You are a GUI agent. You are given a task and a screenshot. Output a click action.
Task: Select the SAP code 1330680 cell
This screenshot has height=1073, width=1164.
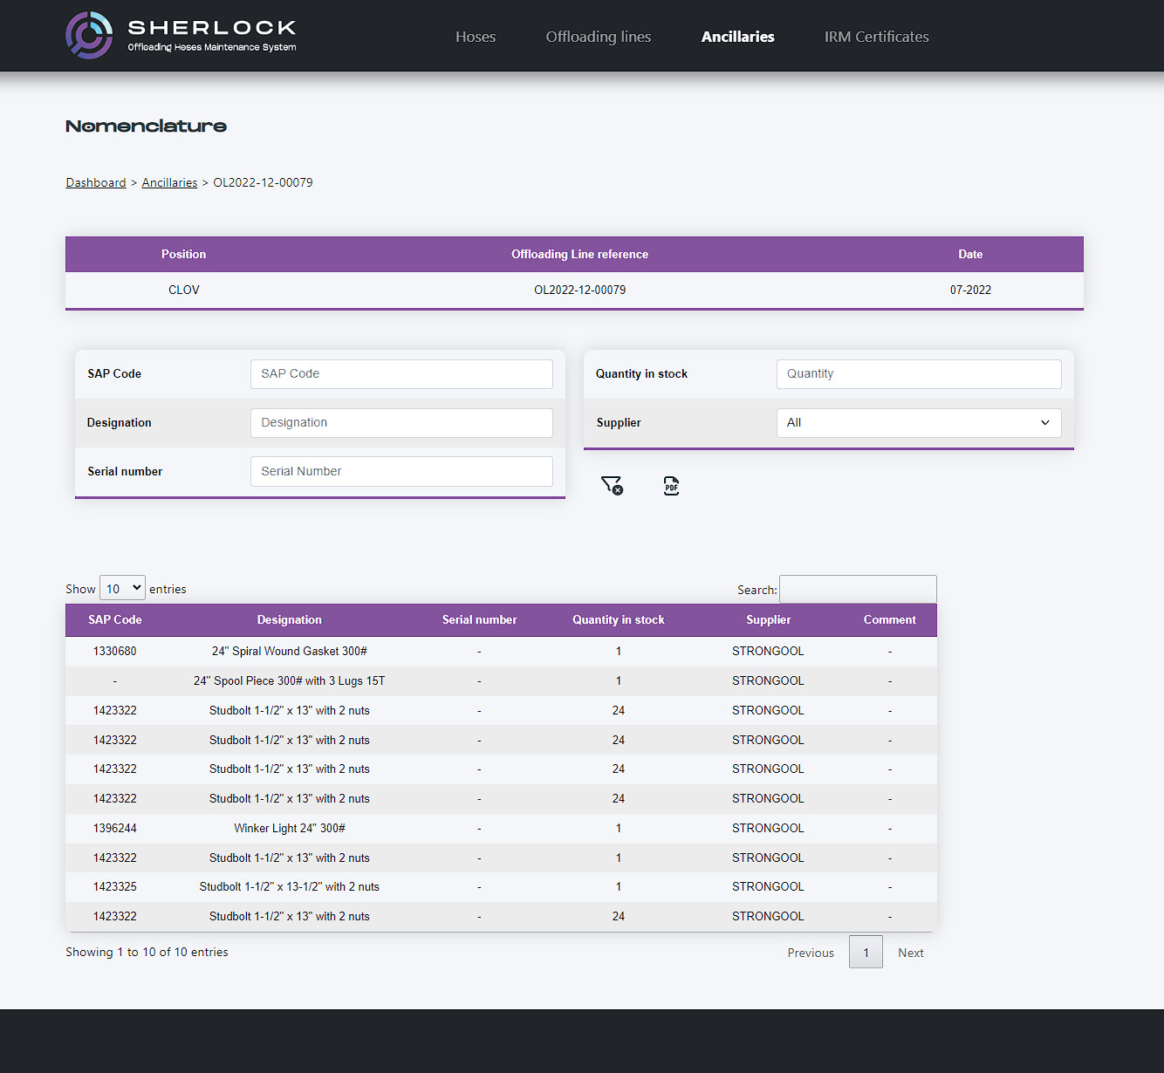115,652
